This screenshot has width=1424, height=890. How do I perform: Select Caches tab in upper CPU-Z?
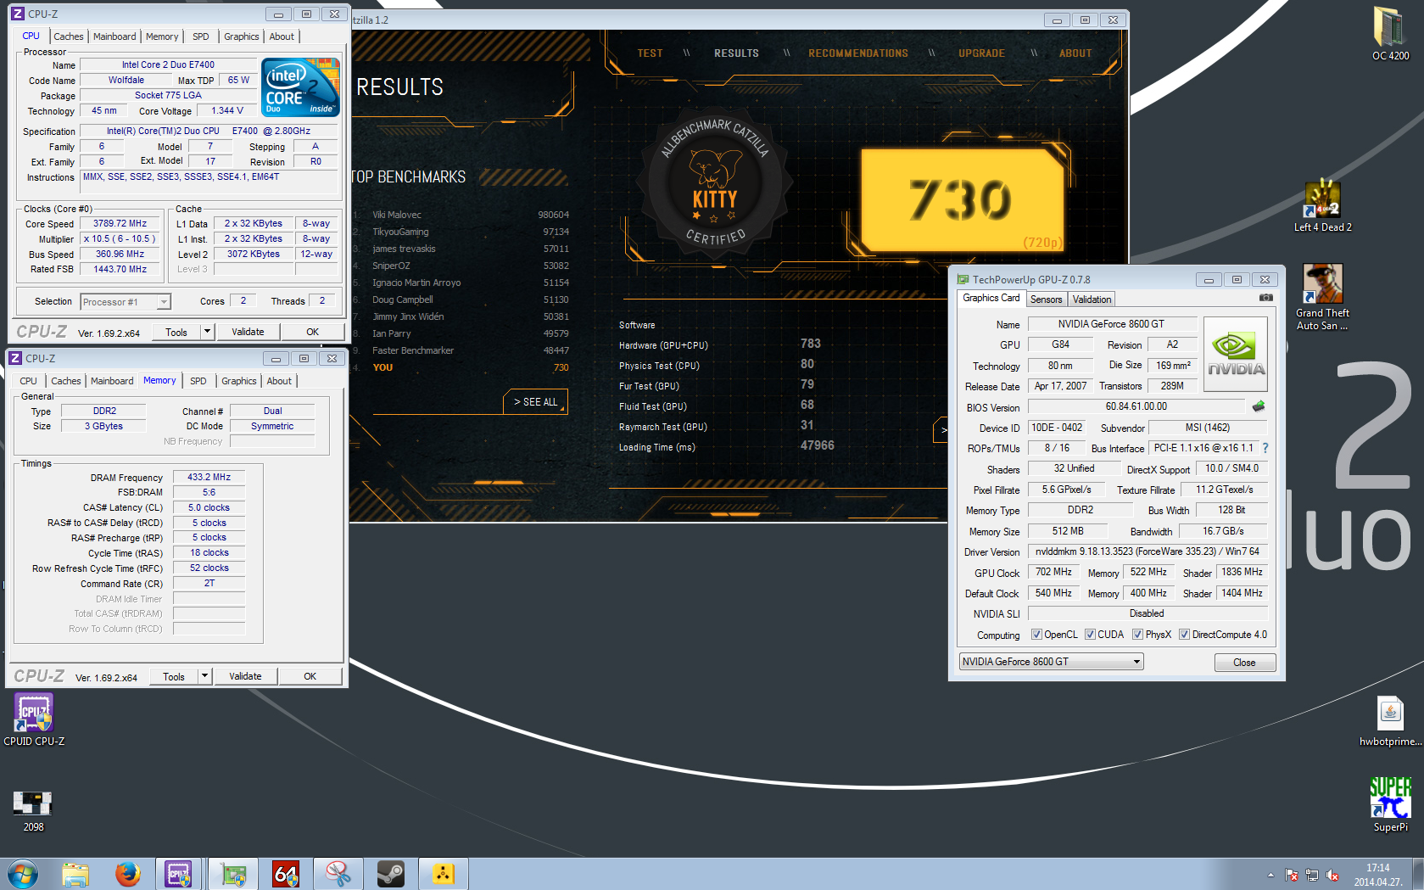pyautogui.click(x=68, y=36)
